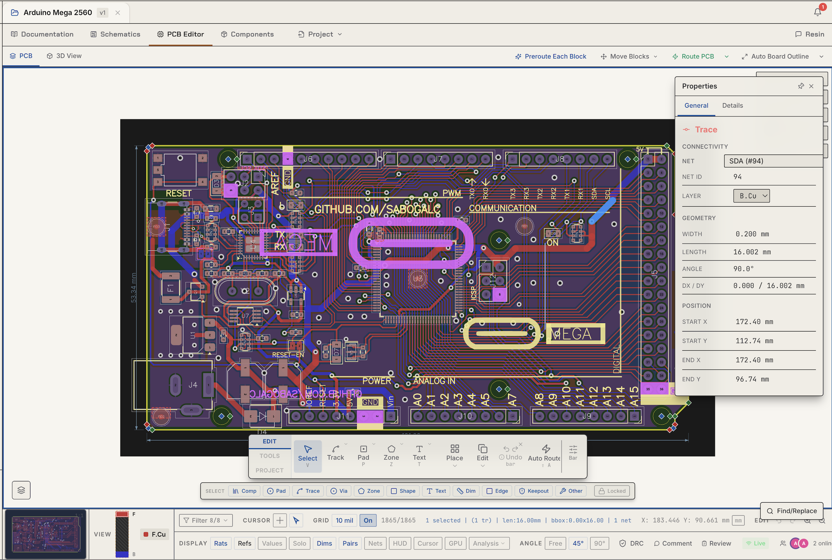This screenshot has width=832, height=560.
Task: Open the Analysis dropdown
Action: pyautogui.click(x=488, y=543)
